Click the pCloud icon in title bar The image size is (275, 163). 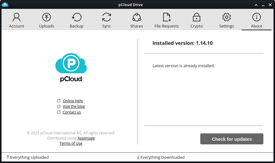(x=5, y=5)
